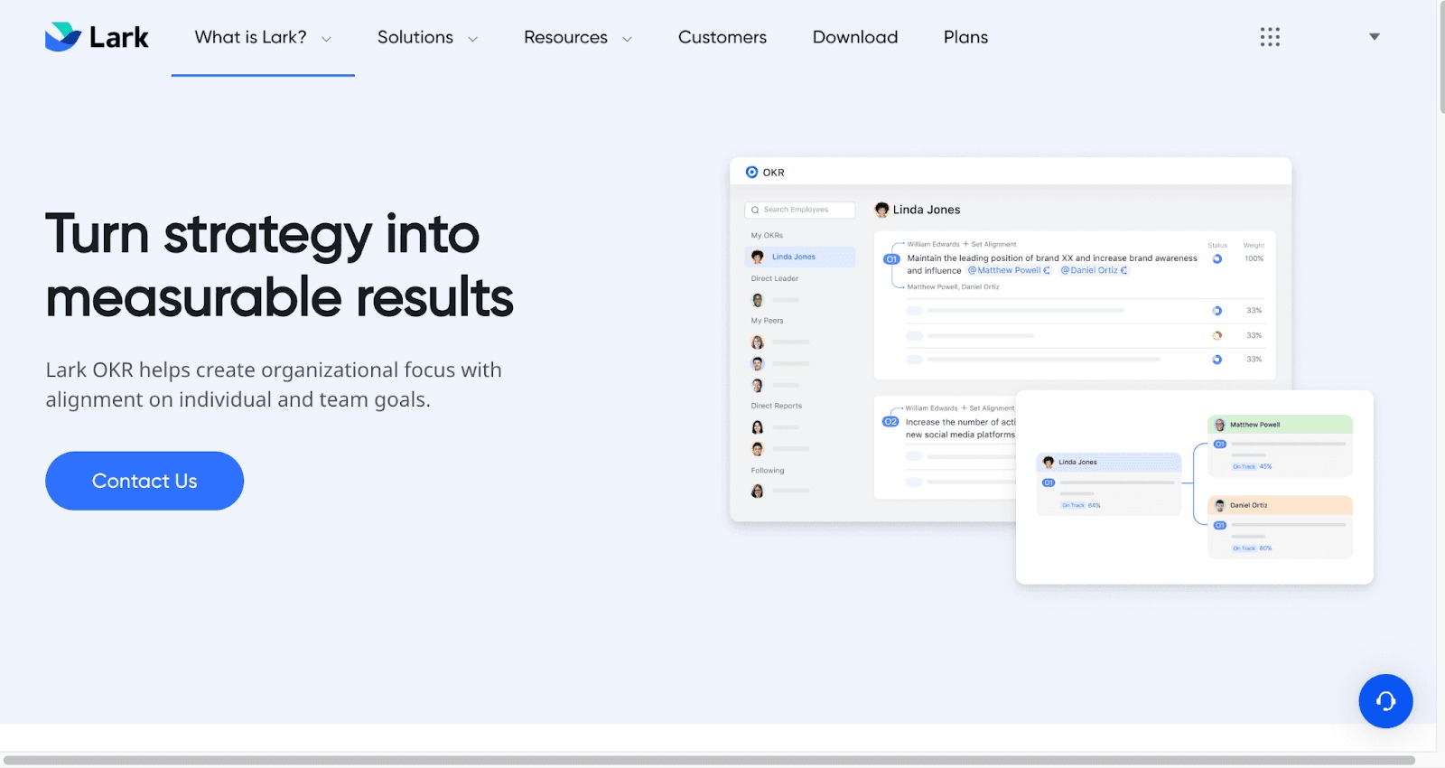Click the blue O1 objective badge
Image resolution: width=1445 pixels, height=768 pixels.
(891, 259)
